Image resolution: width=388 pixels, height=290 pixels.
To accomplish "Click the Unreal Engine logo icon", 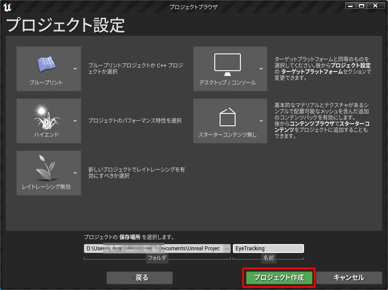I will (7, 7).
